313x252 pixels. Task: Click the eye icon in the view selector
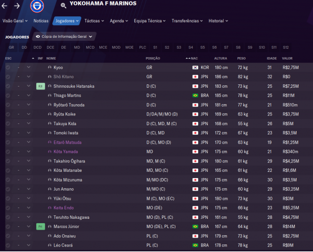click(37, 37)
